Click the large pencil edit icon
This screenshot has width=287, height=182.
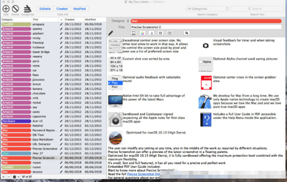110,33
